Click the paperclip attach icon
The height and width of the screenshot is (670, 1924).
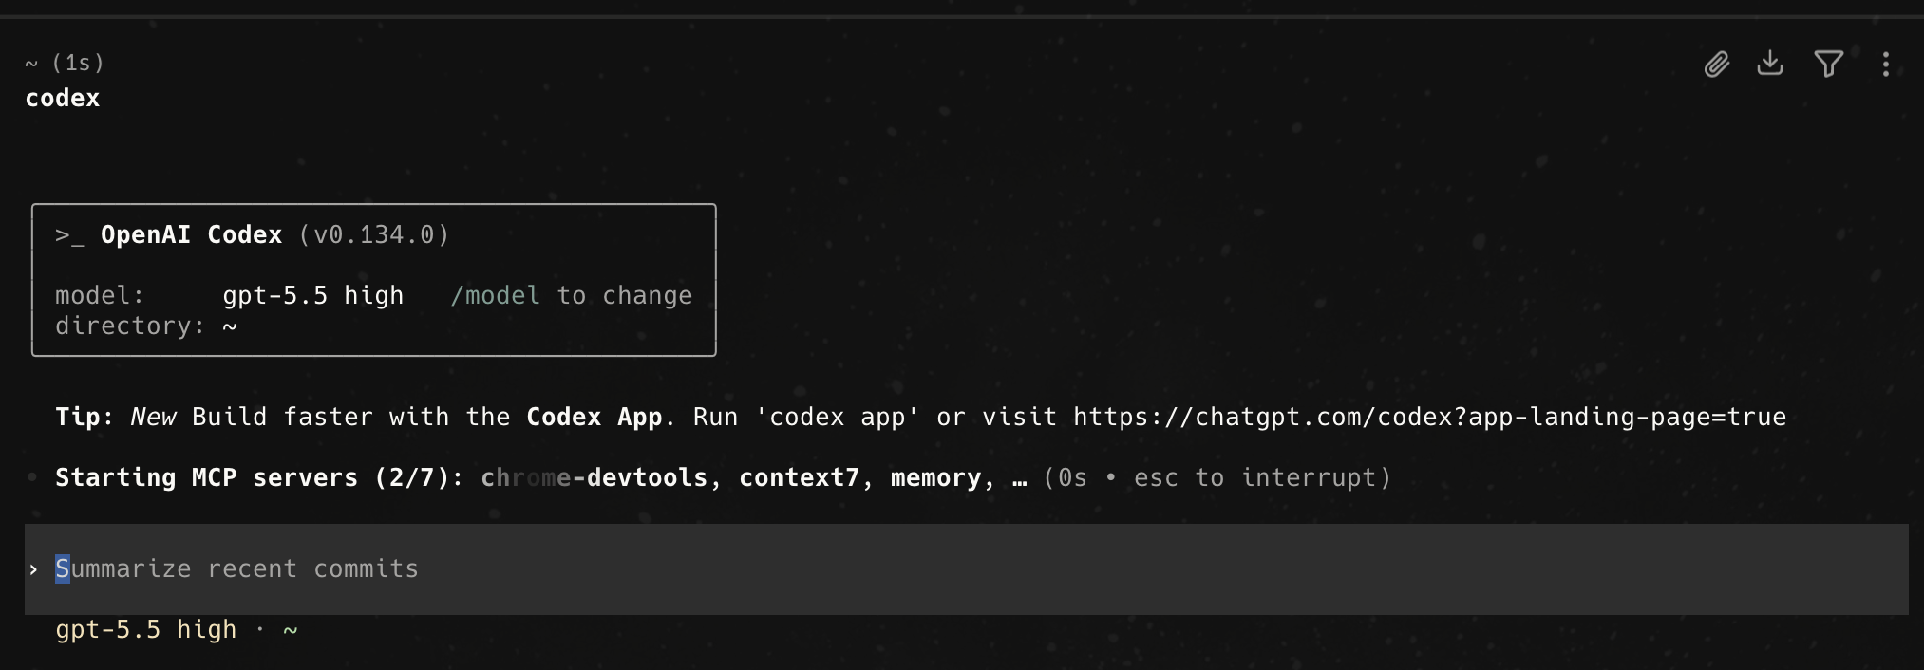pyautogui.click(x=1716, y=65)
